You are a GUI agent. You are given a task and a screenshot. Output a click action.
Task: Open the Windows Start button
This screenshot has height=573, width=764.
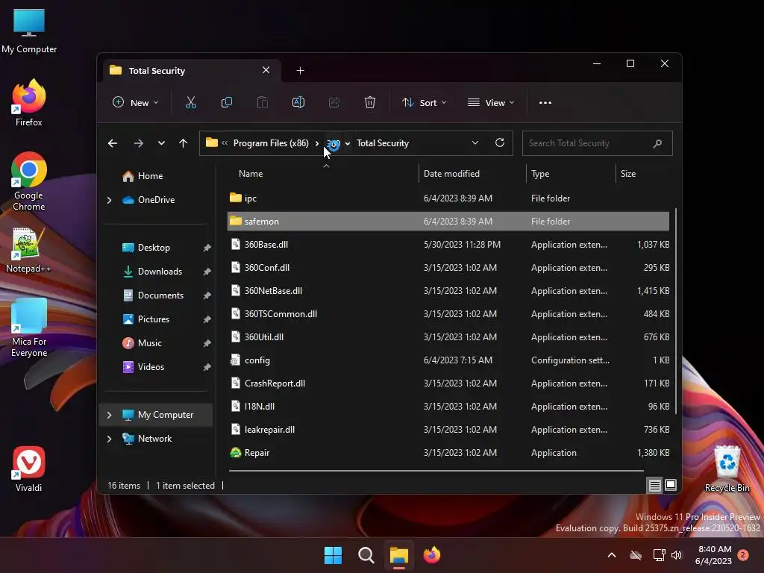pyautogui.click(x=334, y=555)
